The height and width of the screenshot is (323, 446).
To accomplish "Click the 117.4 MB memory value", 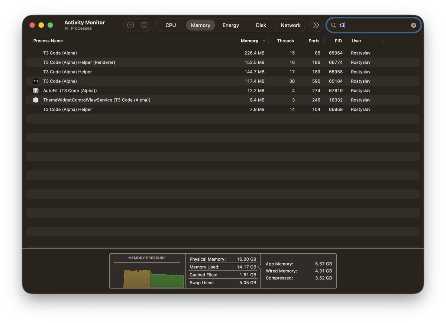I will click(254, 81).
